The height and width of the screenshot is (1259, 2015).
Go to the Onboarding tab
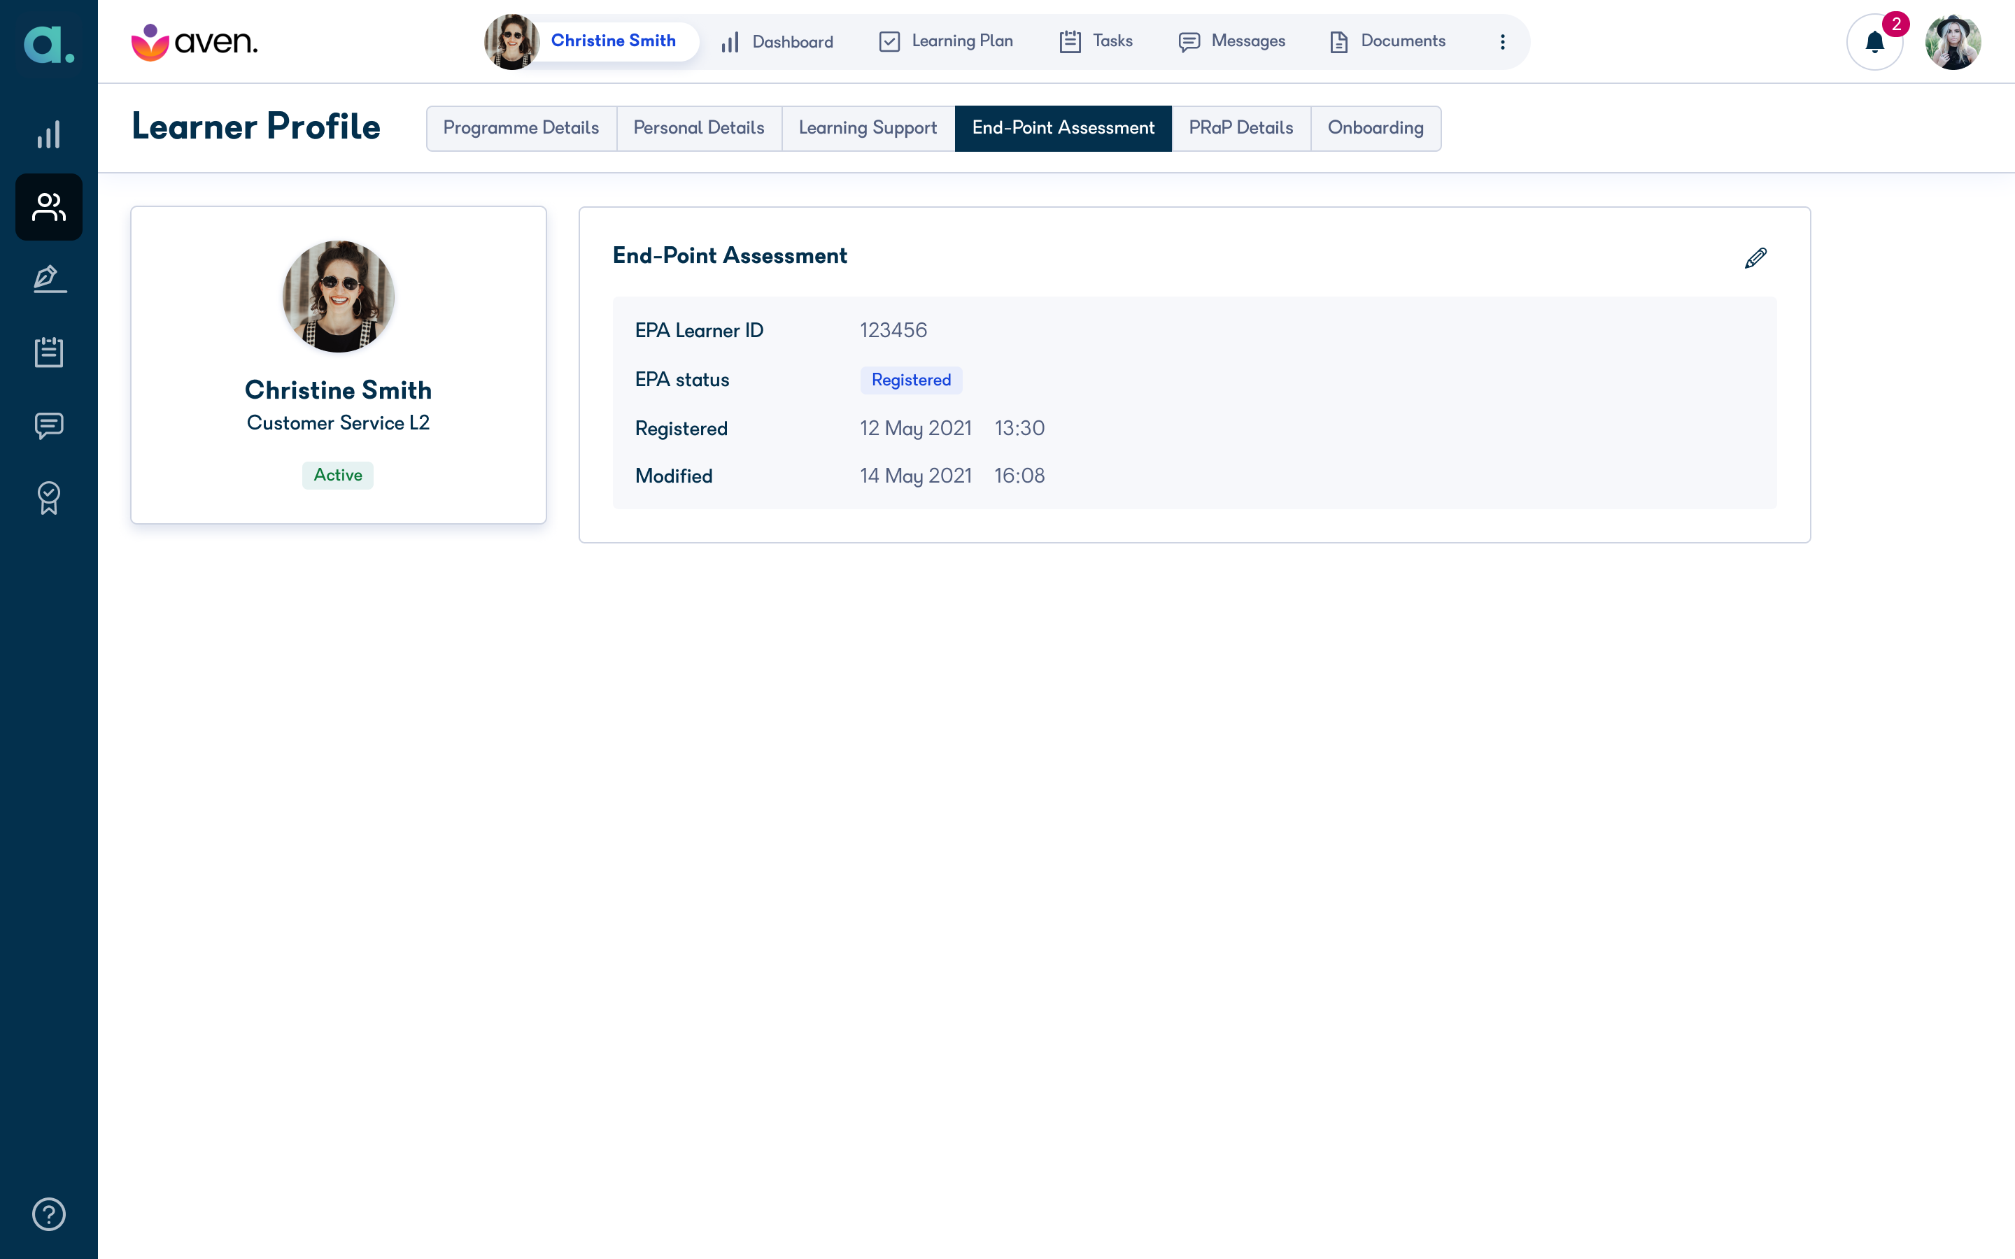point(1376,128)
